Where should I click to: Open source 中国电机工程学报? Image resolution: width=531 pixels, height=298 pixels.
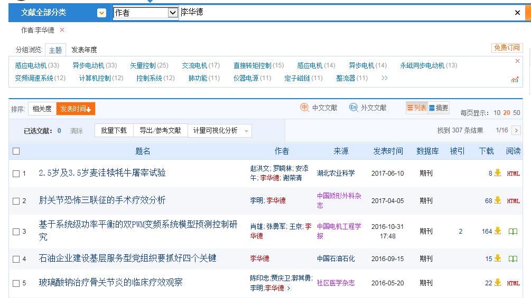(339, 231)
